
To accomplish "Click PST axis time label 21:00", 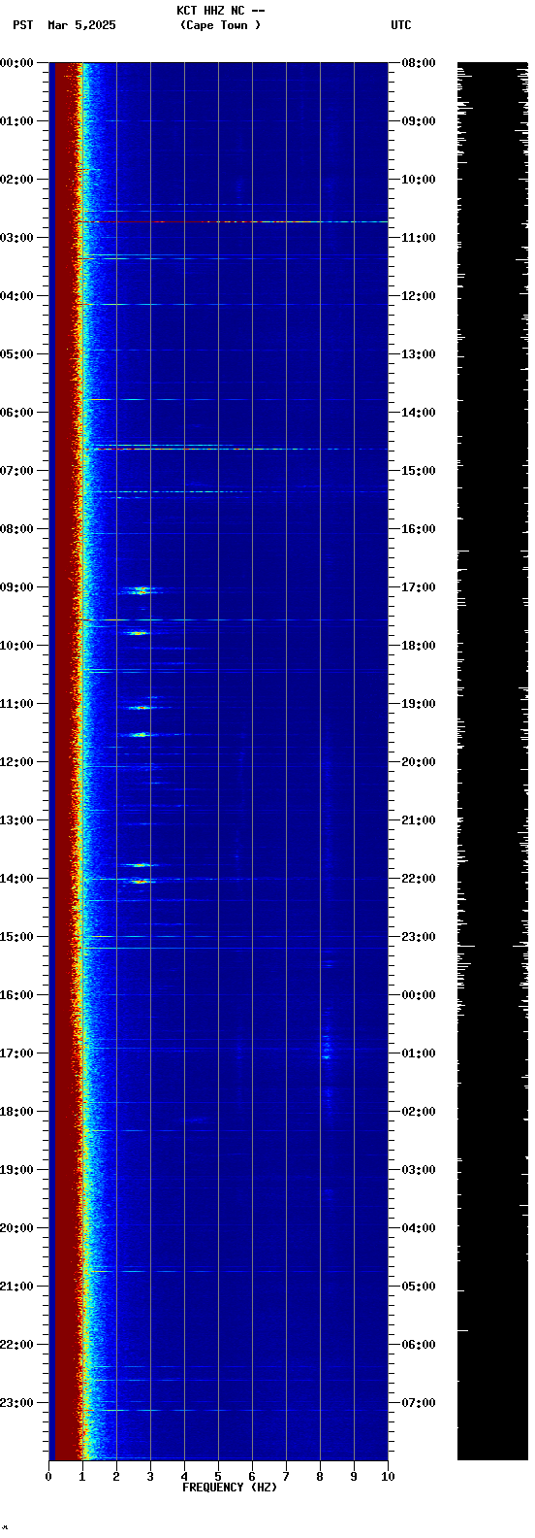I will tap(17, 1287).
